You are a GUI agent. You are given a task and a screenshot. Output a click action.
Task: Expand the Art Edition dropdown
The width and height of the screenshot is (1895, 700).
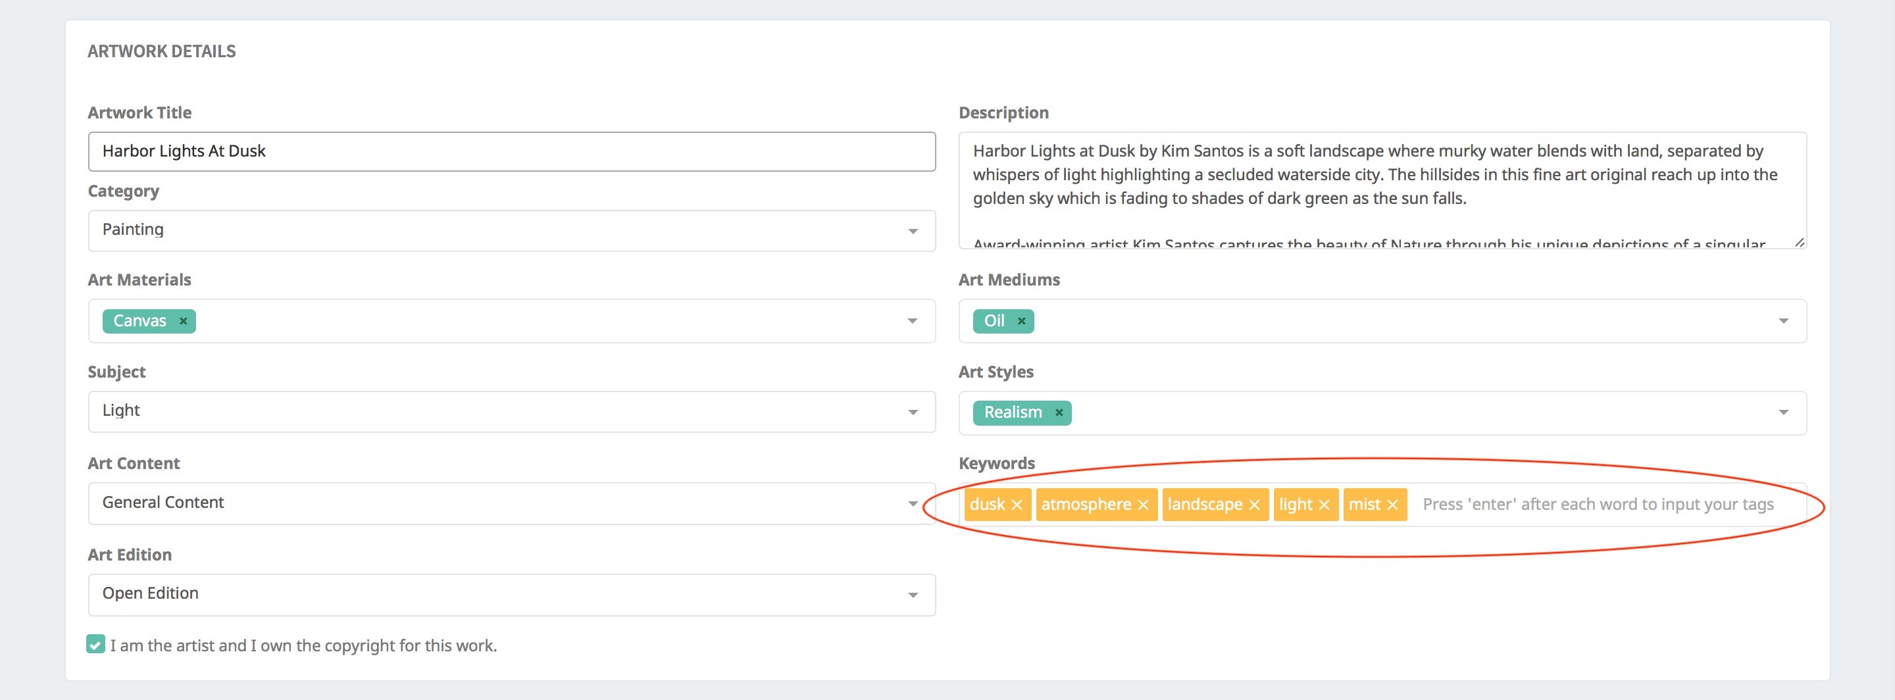click(x=511, y=595)
